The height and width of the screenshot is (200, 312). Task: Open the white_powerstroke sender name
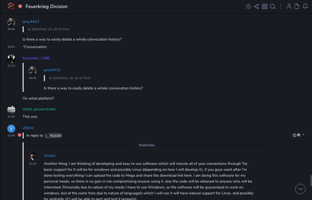[x=39, y=109]
